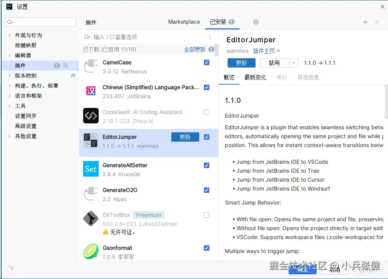Disable the CamelCase plugin checkbox
Screen dimensions: 388x279
tap(207, 62)
